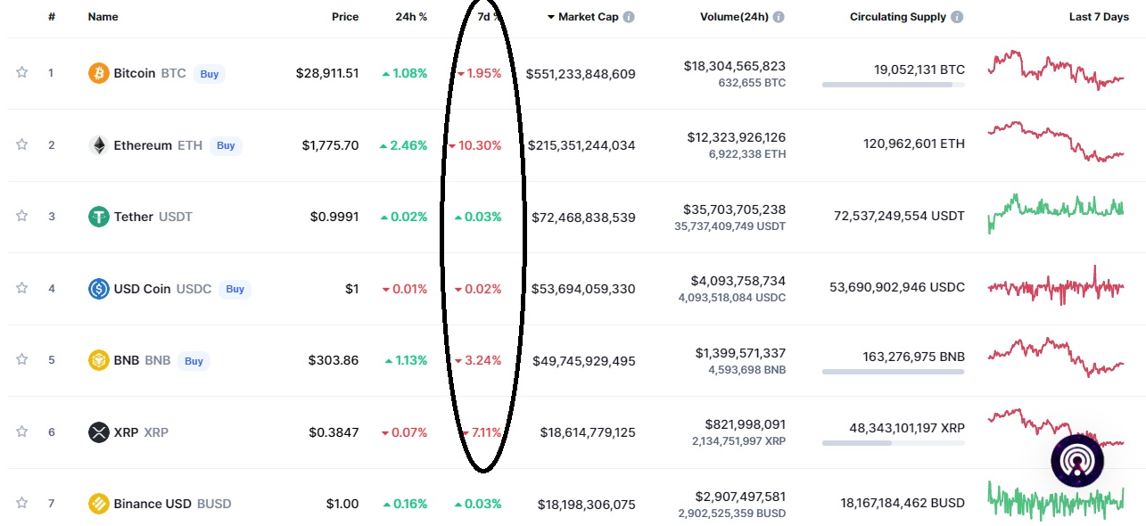Click the BNB coin logo icon
Image resolution: width=1146 pixels, height=526 pixels.
[x=99, y=360]
